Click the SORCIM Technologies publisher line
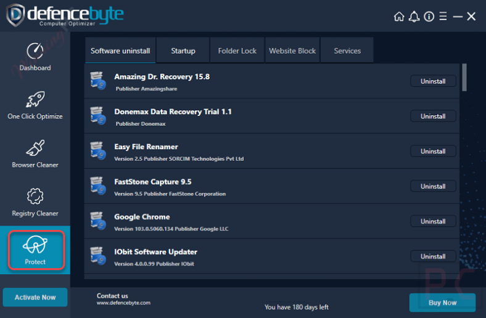The image size is (486, 318). [179, 159]
